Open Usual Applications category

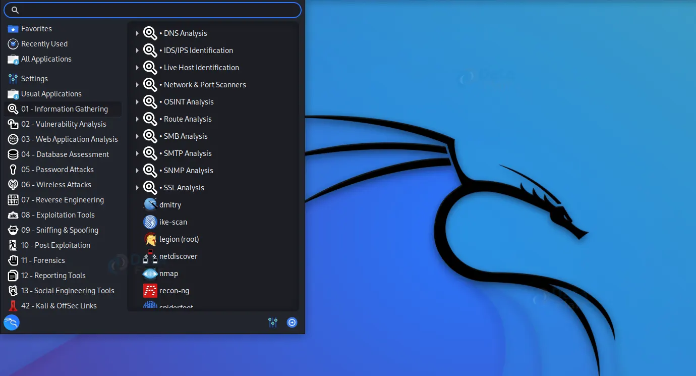click(x=63, y=94)
